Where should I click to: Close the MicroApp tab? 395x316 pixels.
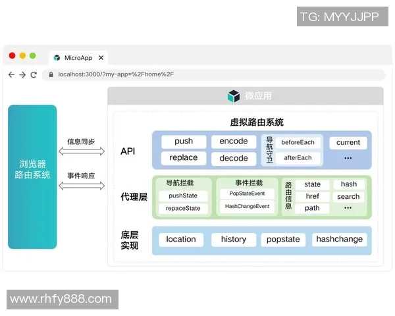101,58
